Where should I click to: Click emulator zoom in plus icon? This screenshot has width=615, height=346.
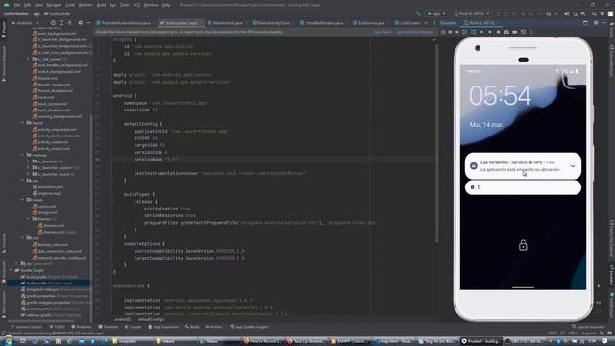(599, 286)
